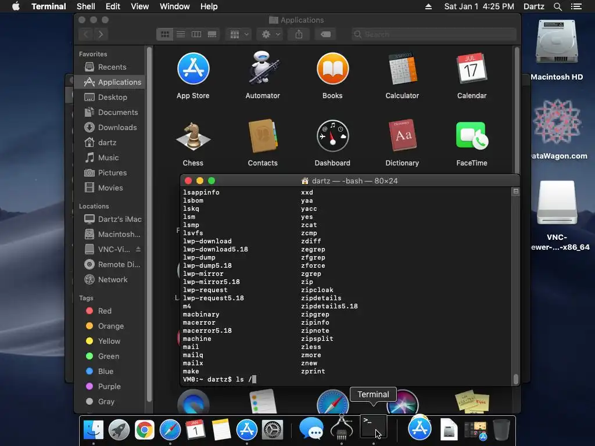Select Macintosh HD in Finder sidebar
This screenshot has width=595, height=446.
pyautogui.click(x=109, y=235)
